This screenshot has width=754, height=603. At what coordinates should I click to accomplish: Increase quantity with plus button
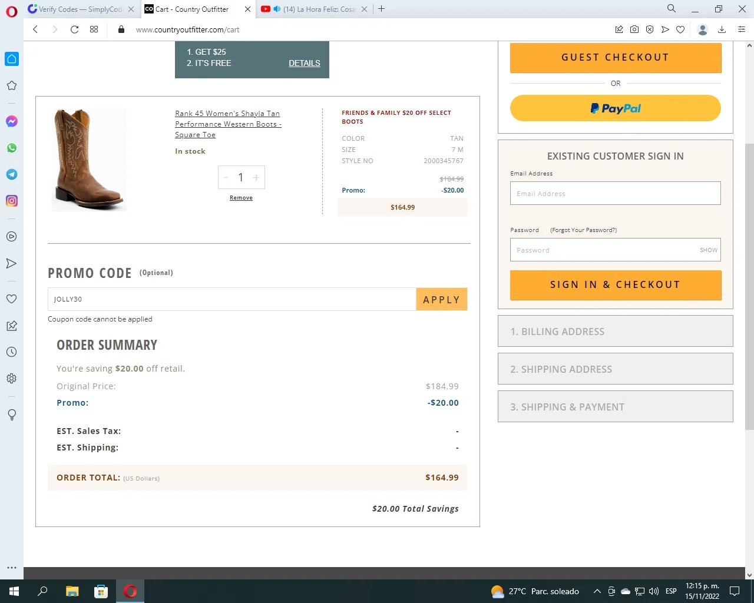(x=256, y=177)
